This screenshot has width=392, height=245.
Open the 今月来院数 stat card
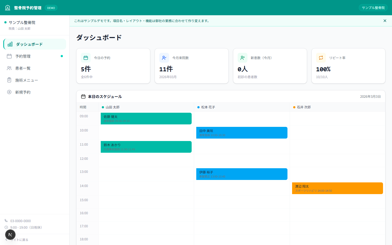(x=192, y=66)
